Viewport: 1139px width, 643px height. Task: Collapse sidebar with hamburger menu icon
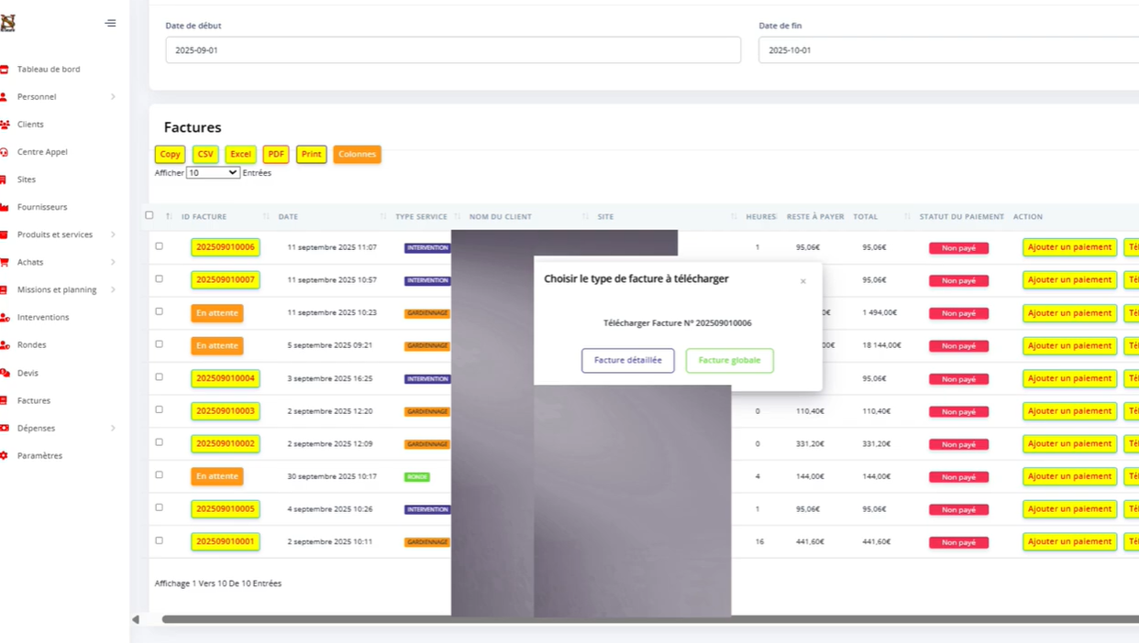pyautogui.click(x=110, y=23)
